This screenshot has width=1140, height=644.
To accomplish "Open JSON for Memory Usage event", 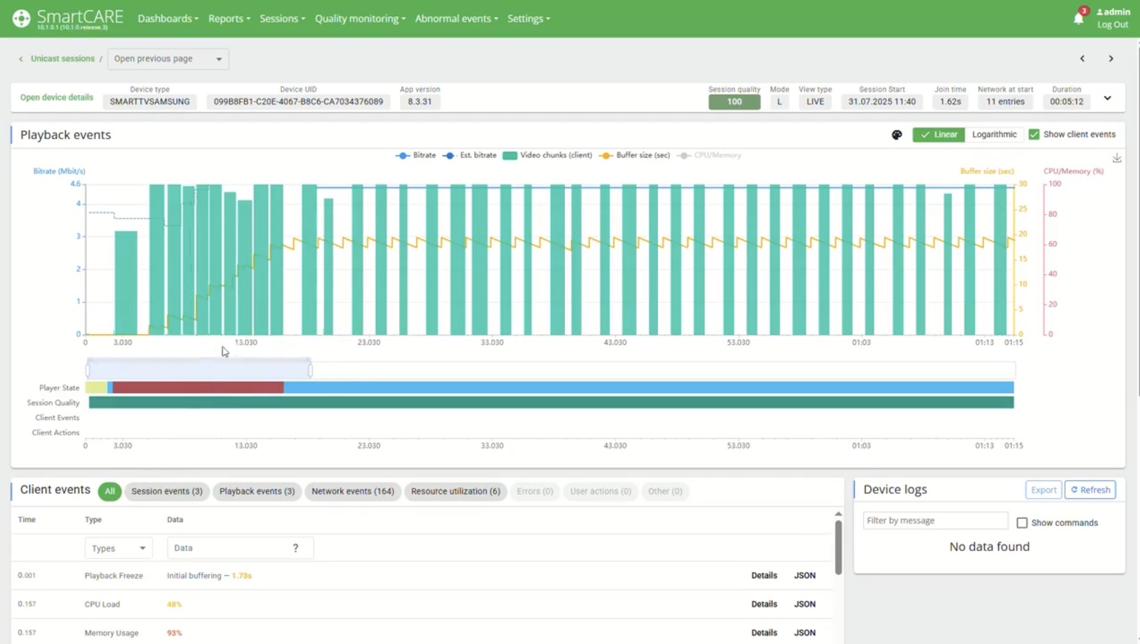I will [805, 633].
